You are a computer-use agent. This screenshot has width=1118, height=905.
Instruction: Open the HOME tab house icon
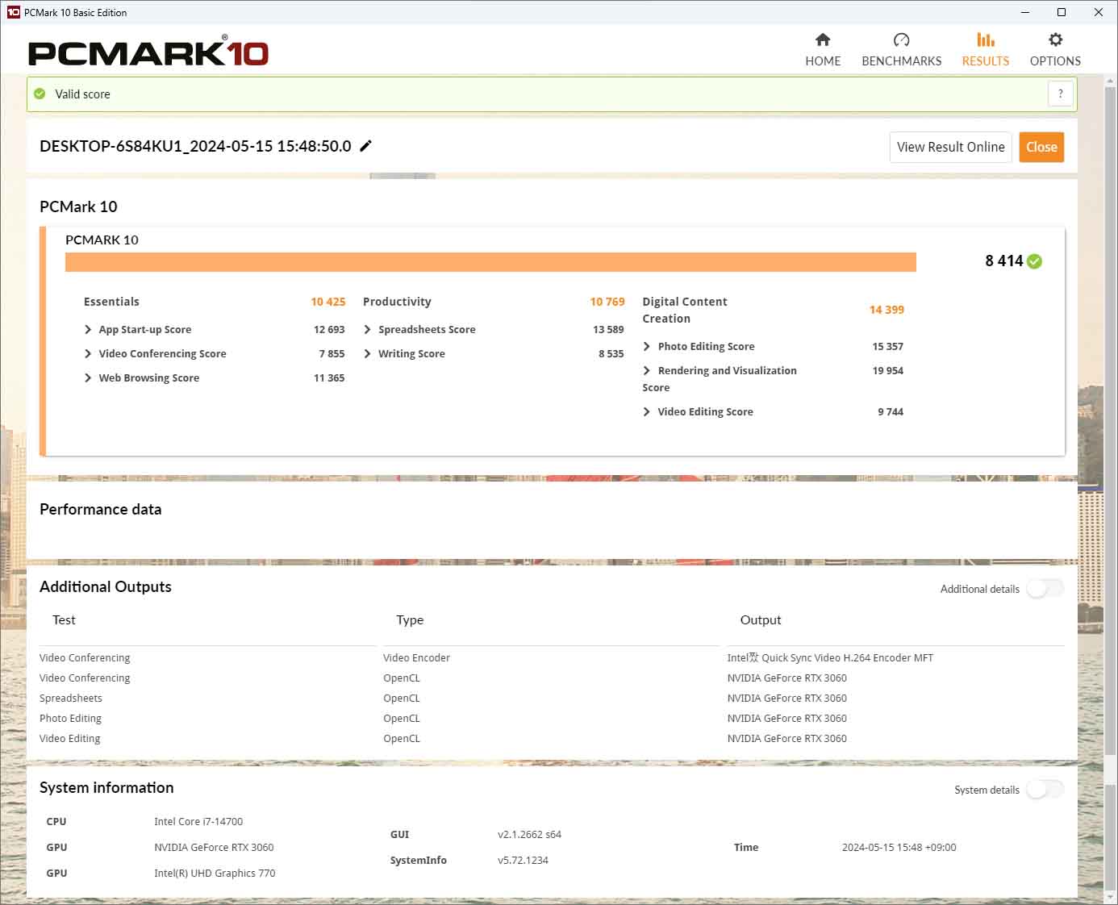[823, 40]
